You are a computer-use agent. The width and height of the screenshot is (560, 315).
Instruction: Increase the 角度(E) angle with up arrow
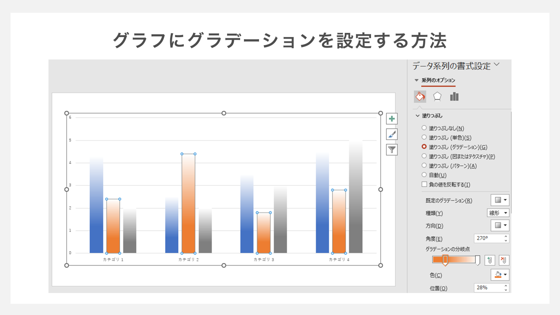click(x=506, y=236)
